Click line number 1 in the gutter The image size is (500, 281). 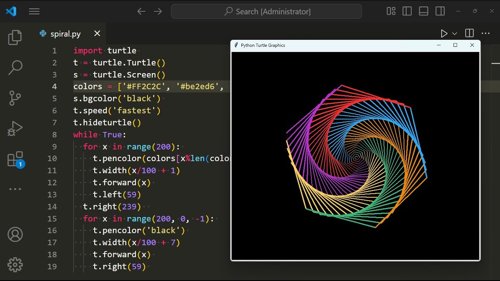click(x=54, y=51)
